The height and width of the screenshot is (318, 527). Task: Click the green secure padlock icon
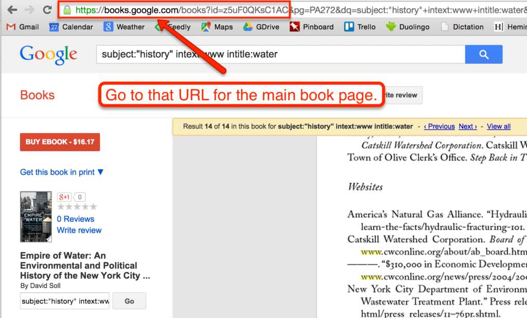tap(67, 10)
